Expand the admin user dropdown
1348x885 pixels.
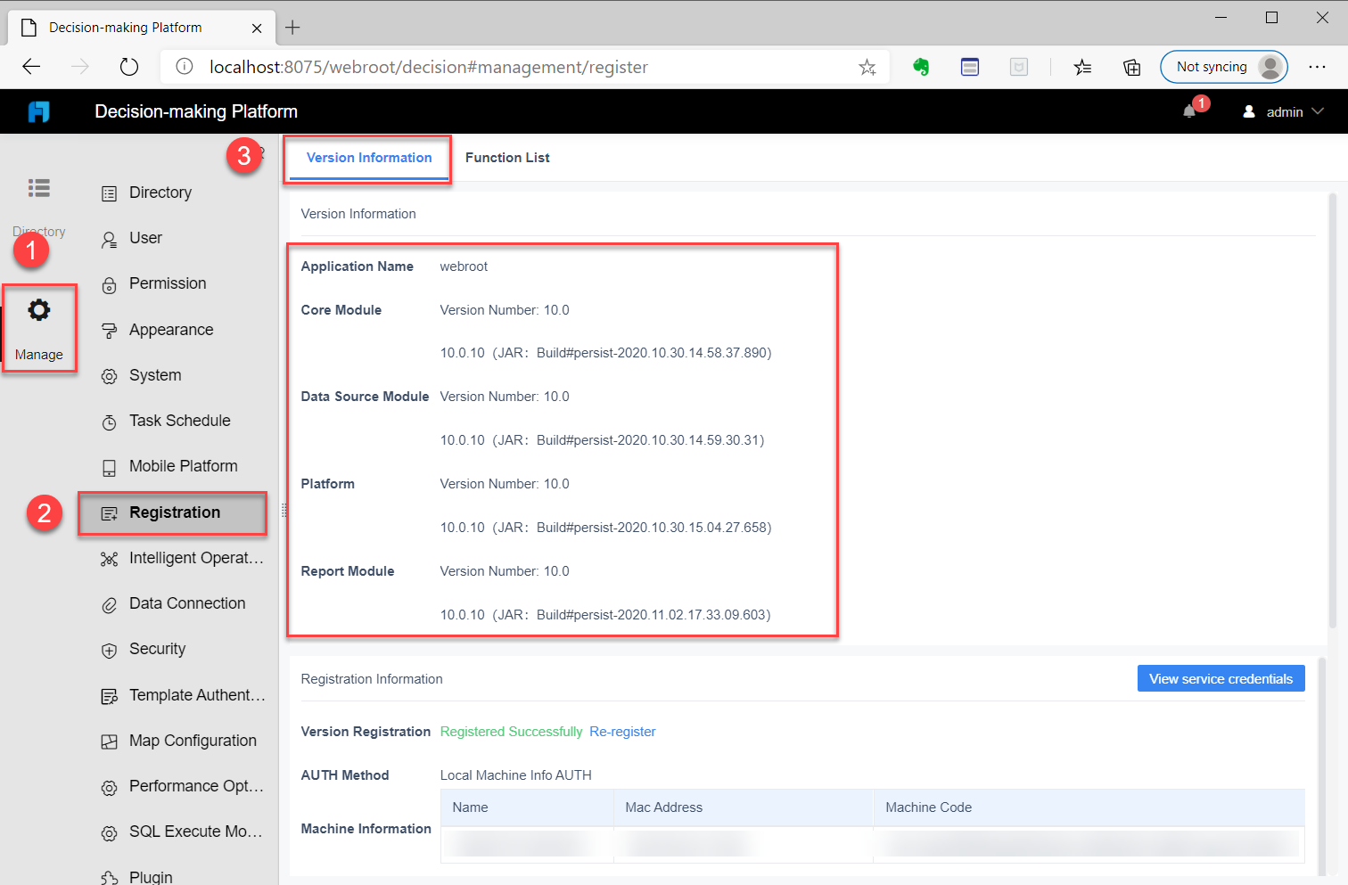1284,111
